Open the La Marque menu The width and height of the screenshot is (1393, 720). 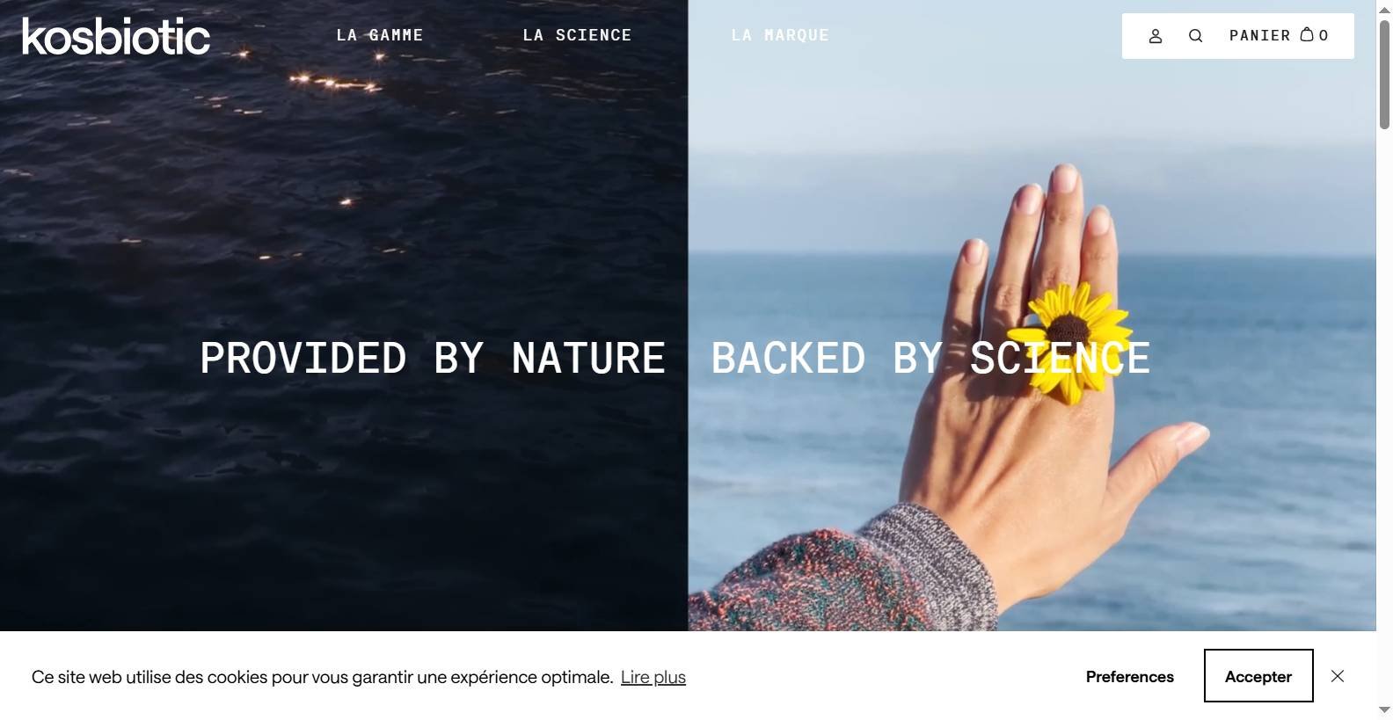(780, 35)
